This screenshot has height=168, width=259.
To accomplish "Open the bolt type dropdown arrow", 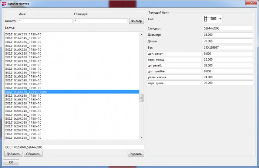I will (x=220, y=19).
